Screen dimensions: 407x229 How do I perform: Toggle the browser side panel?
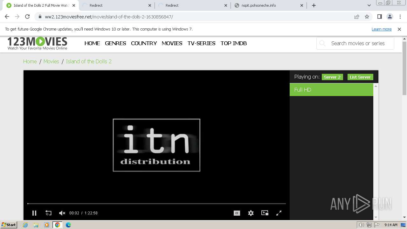pos(380,17)
